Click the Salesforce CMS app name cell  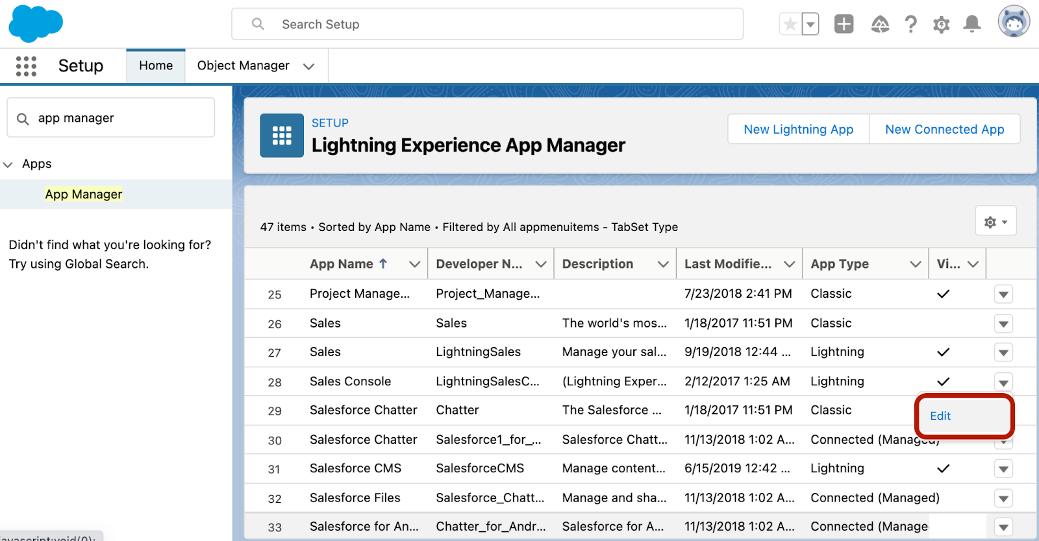click(355, 468)
